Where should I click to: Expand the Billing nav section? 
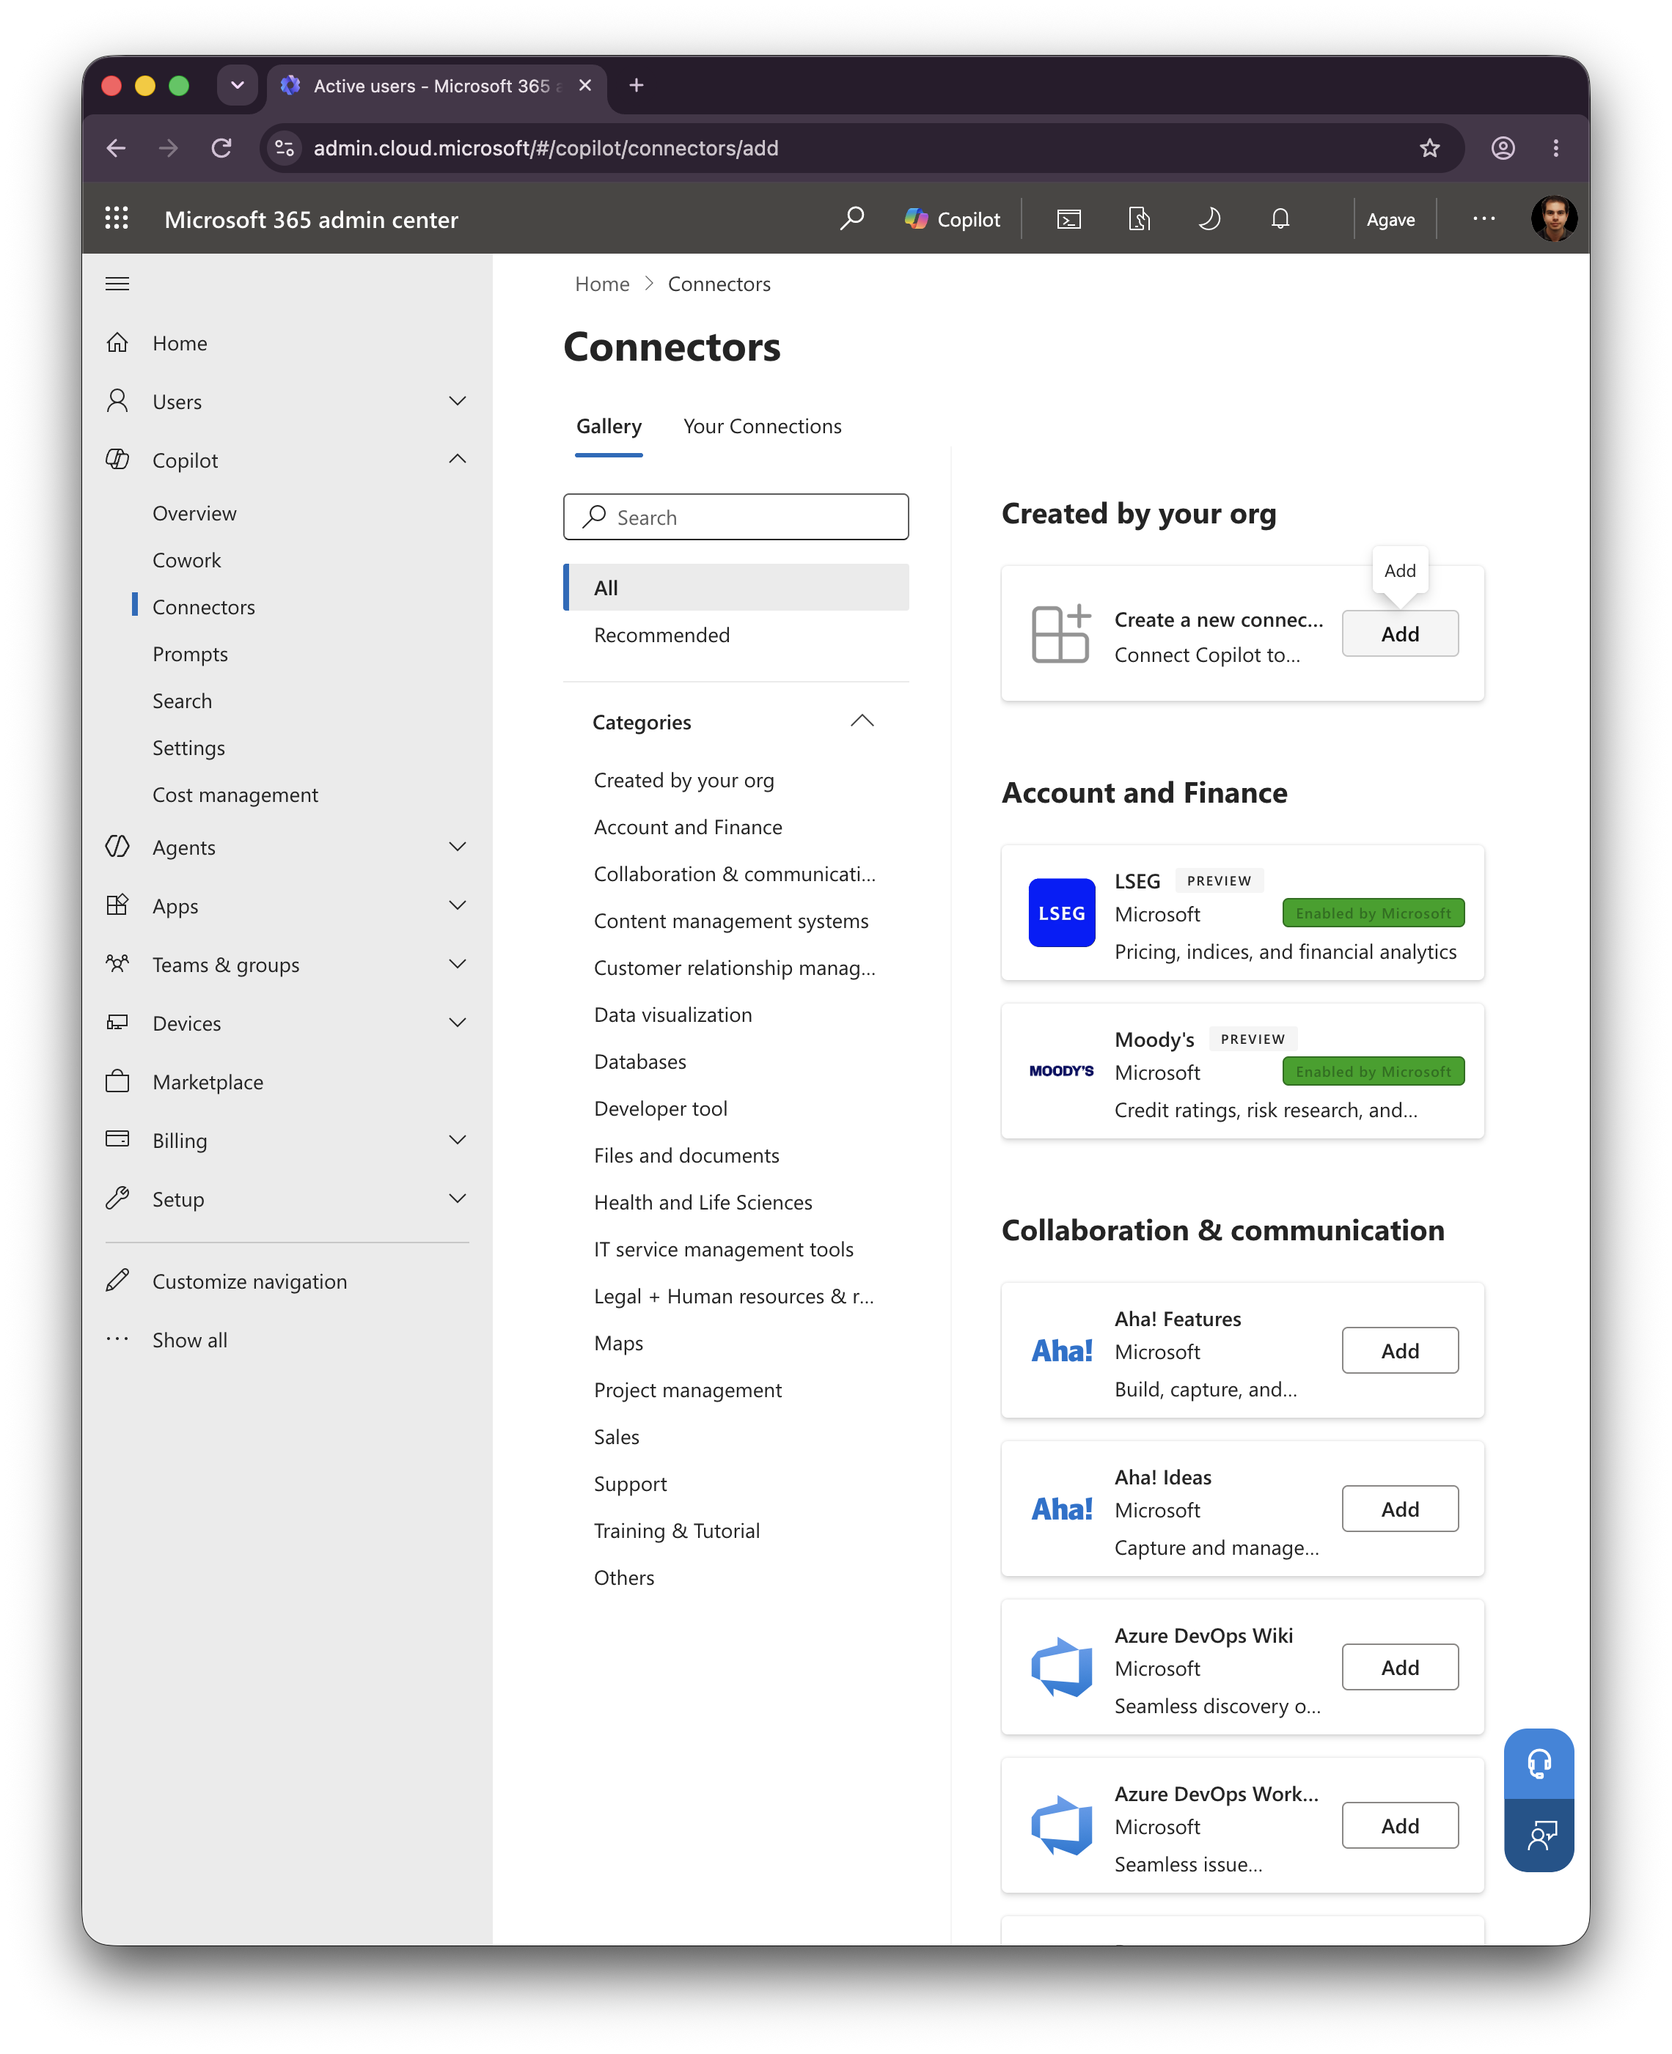coord(458,1140)
